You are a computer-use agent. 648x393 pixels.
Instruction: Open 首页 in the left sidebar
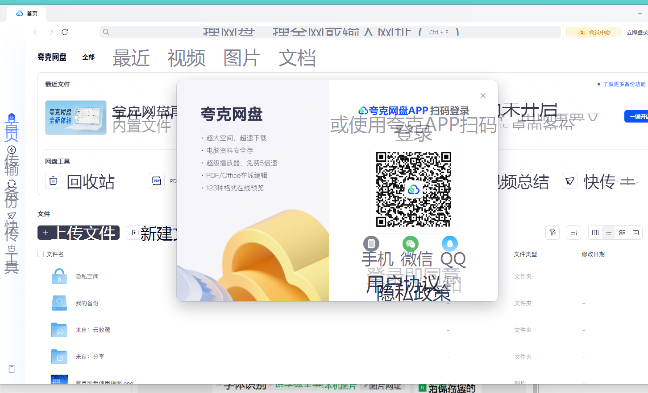(x=12, y=127)
